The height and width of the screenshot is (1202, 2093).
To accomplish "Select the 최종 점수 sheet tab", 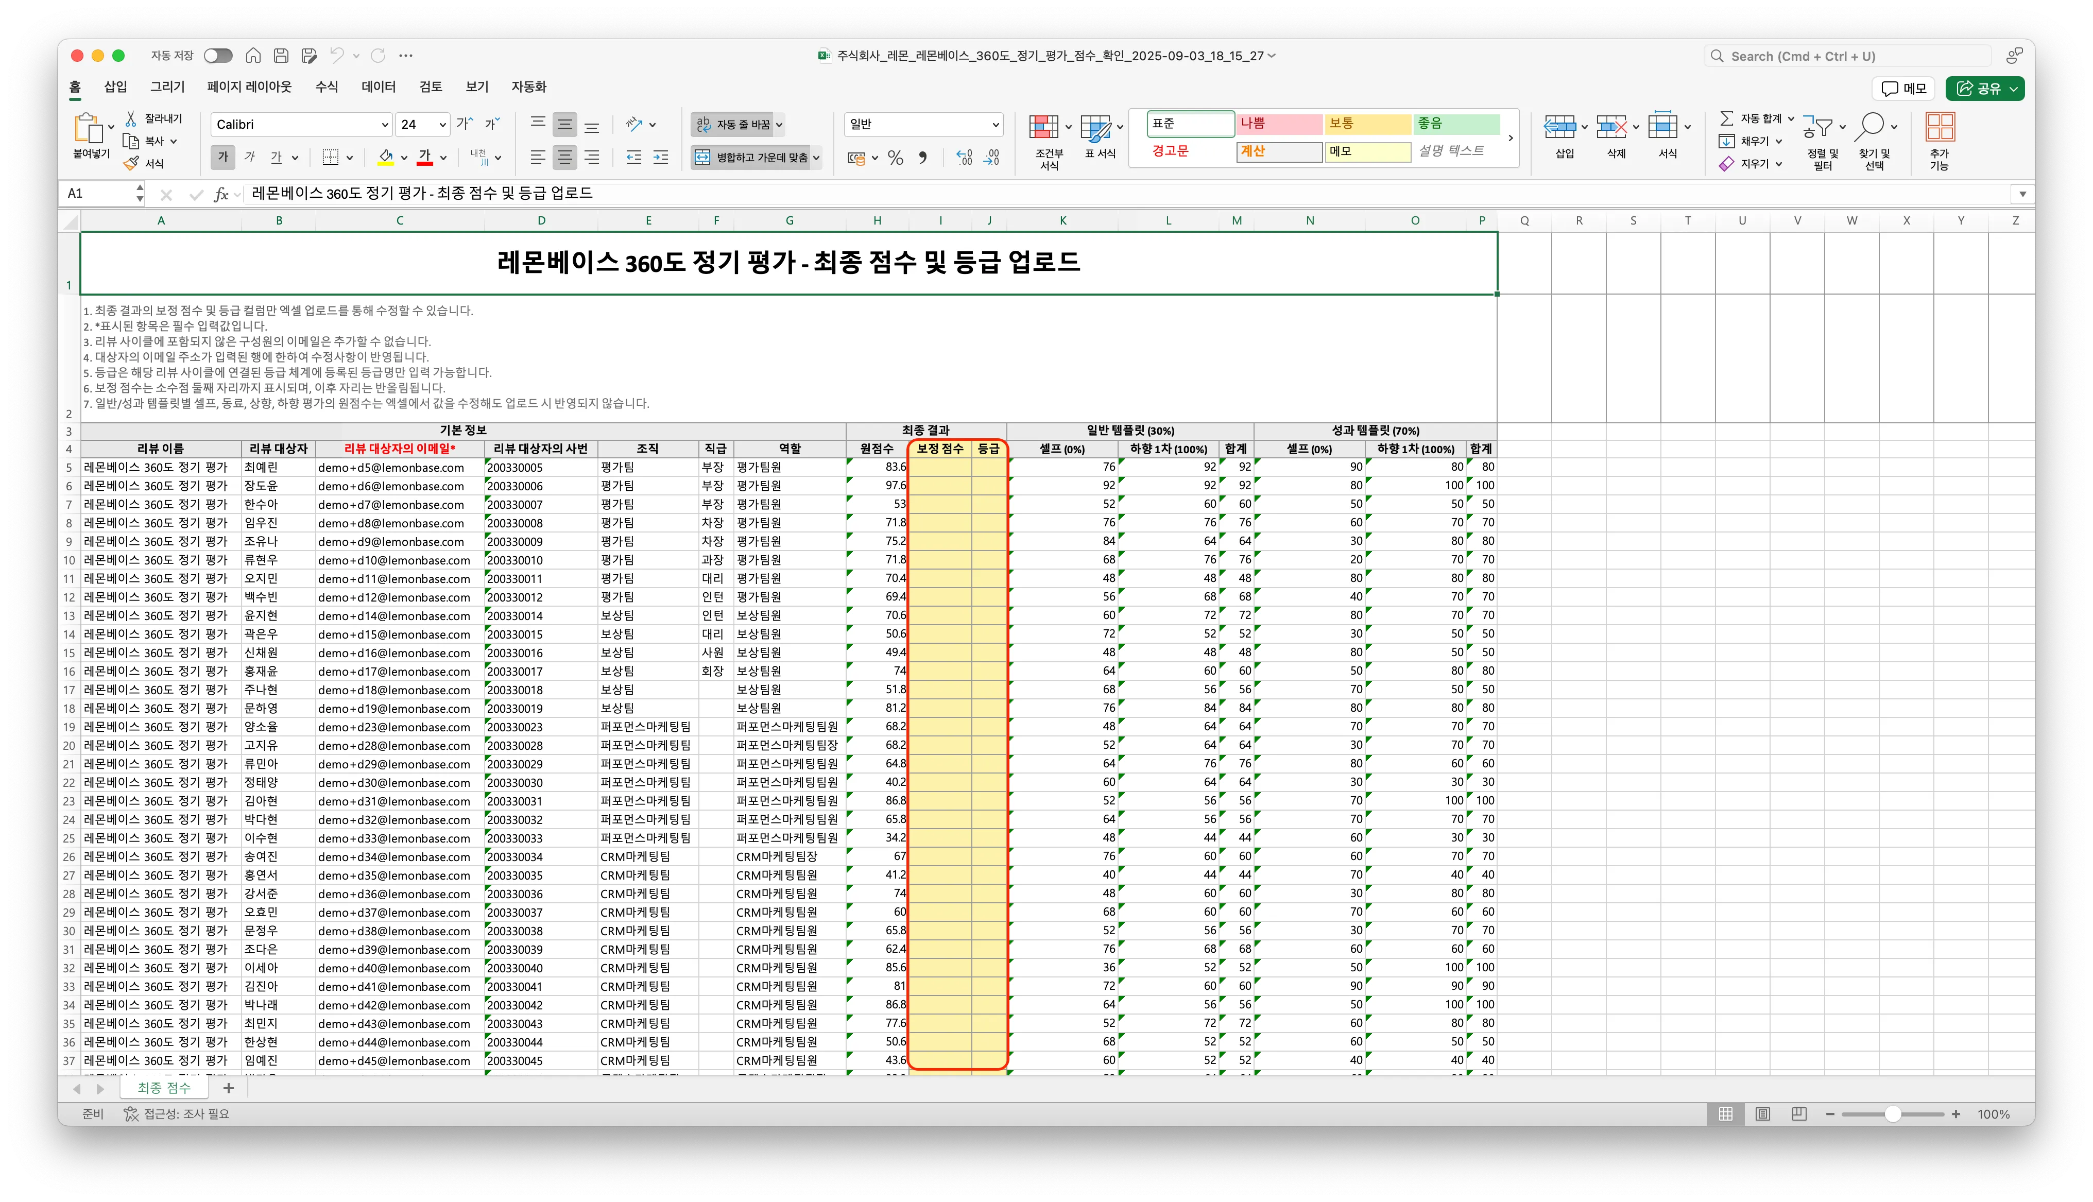I will click(x=163, y=1088).
